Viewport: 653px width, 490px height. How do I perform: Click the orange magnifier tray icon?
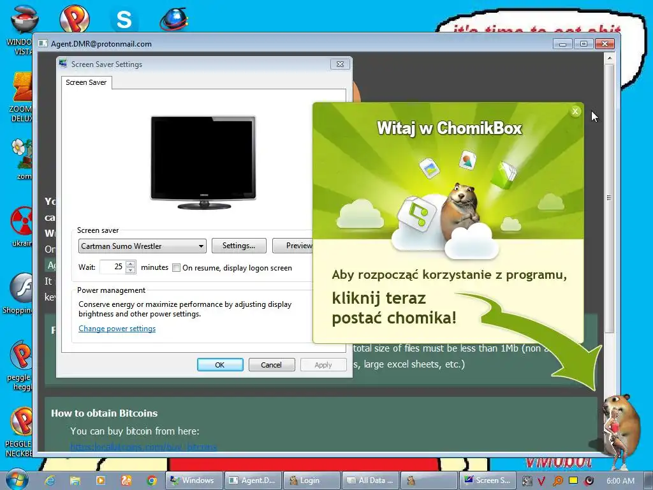coord(557,481)
